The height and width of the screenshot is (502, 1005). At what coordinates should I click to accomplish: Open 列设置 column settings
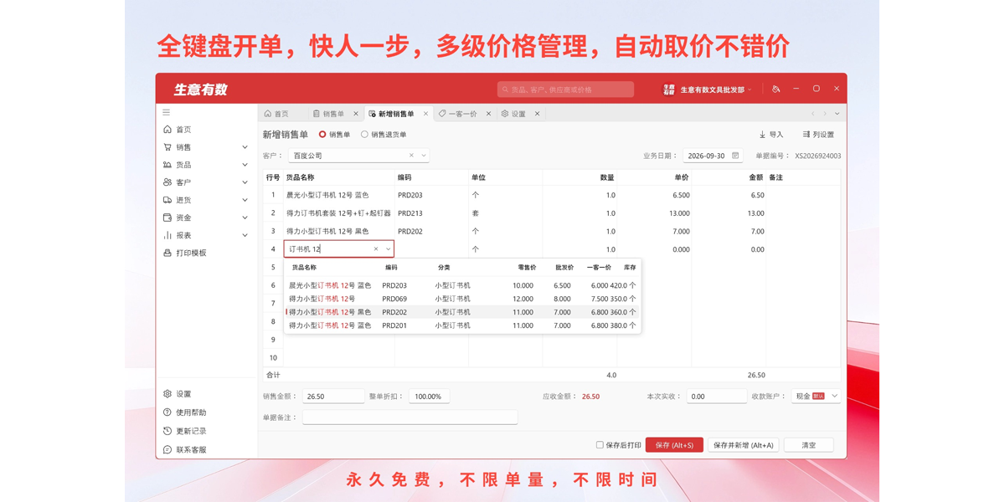(x=818, y=135)
